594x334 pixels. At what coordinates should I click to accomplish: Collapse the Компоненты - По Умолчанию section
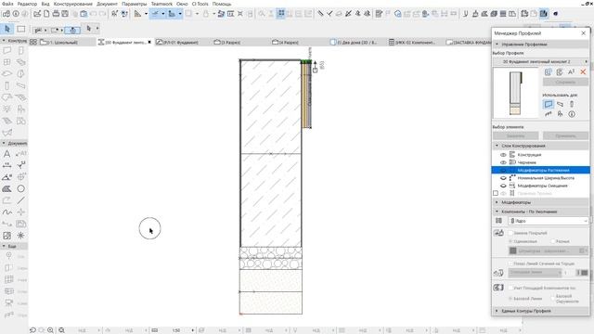497,212
